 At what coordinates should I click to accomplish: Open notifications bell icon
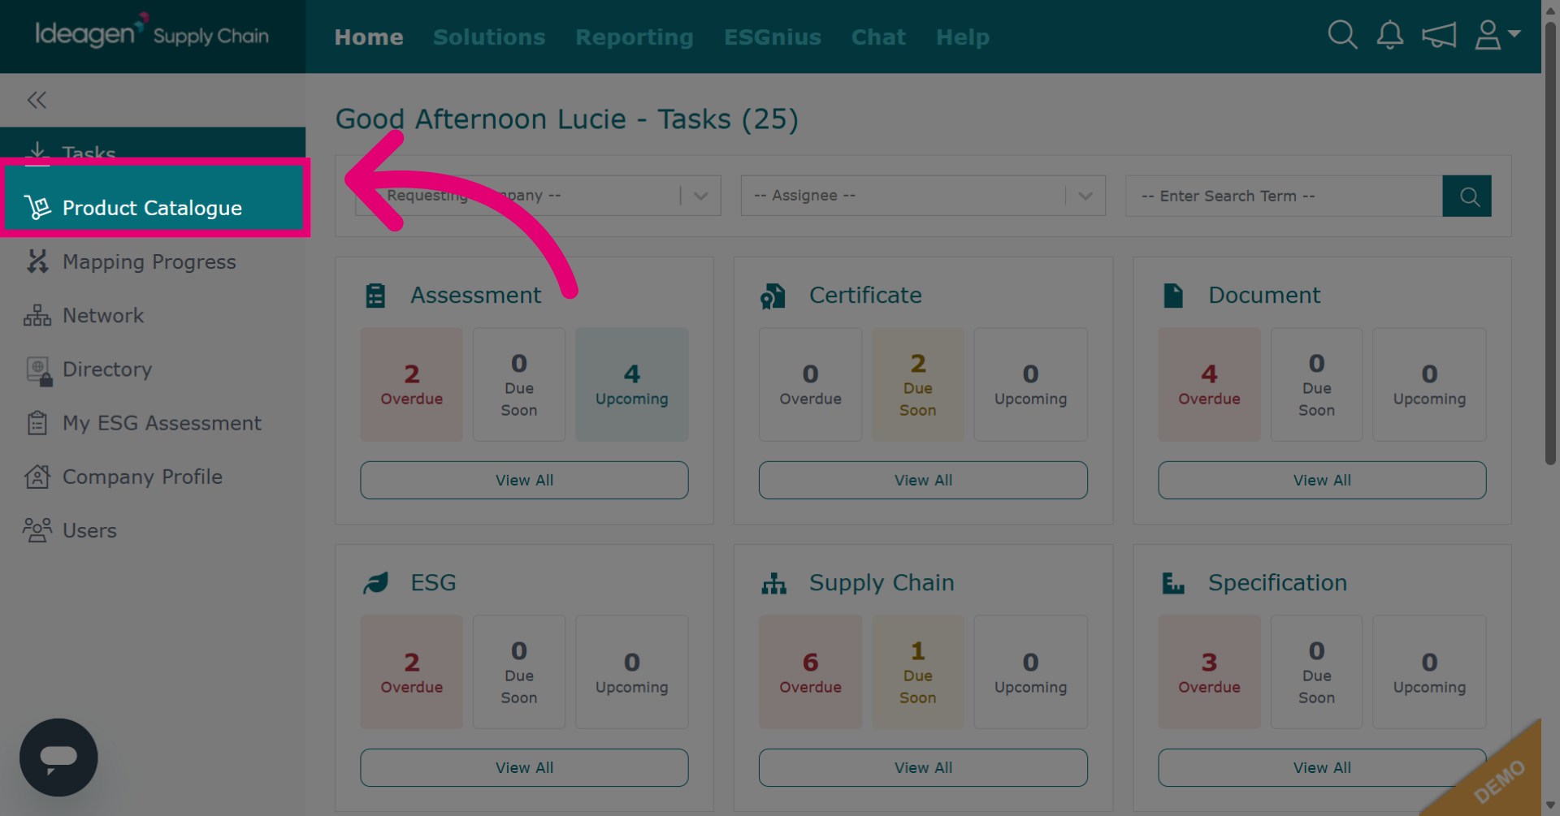1390,36
